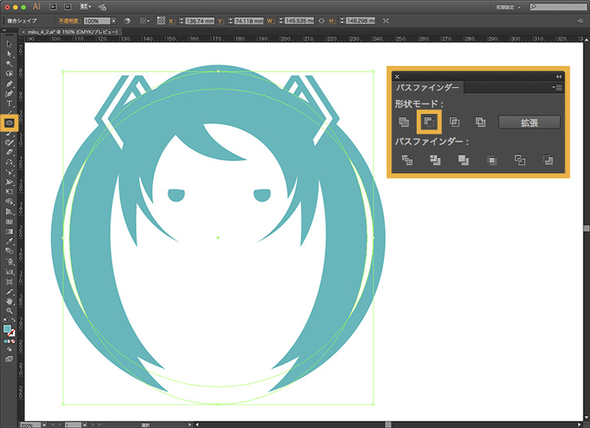
Task: Select the Rotate tool
Action: 10,163
